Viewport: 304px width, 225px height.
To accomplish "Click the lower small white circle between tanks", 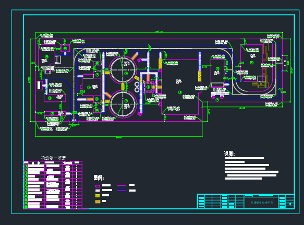I will tap(137, 90).
